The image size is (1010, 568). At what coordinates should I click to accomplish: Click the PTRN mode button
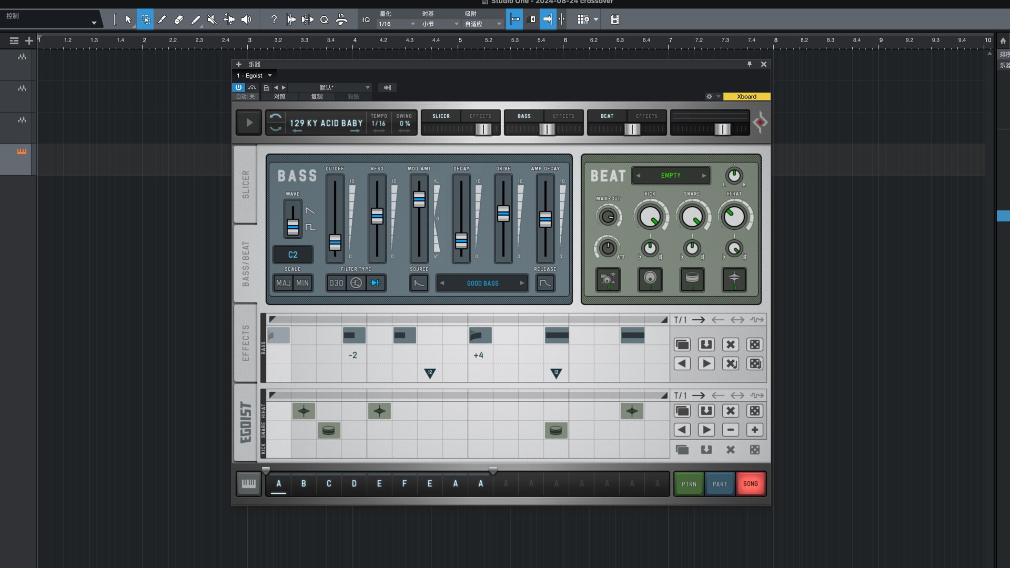tap(689, 484)
